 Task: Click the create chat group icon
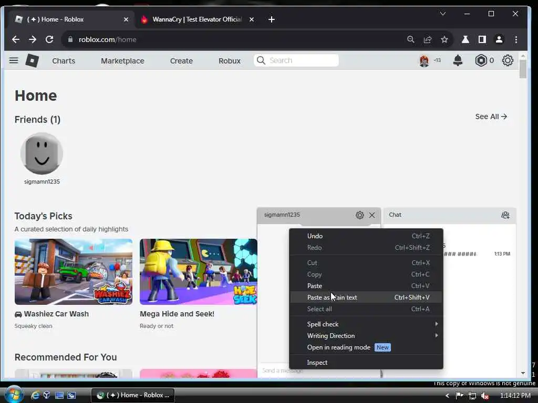pos(505,215)
